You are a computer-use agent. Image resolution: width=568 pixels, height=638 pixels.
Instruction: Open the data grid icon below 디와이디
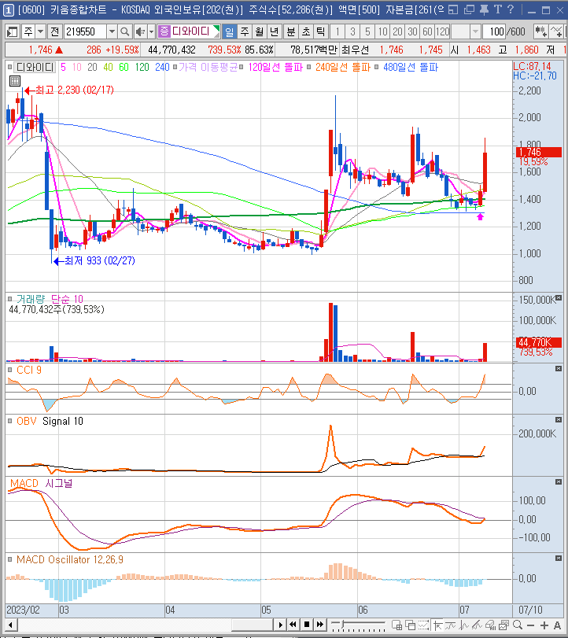pos(15,81)
